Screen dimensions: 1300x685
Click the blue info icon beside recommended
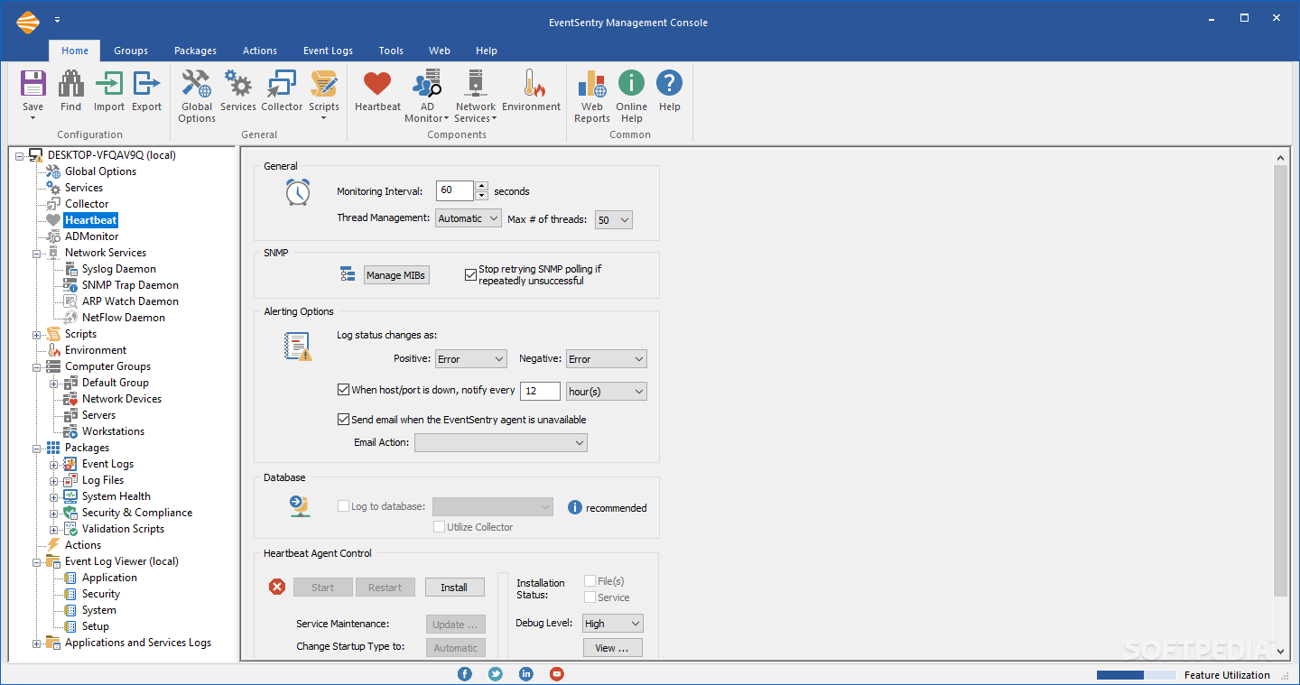[x=575, y=507]
